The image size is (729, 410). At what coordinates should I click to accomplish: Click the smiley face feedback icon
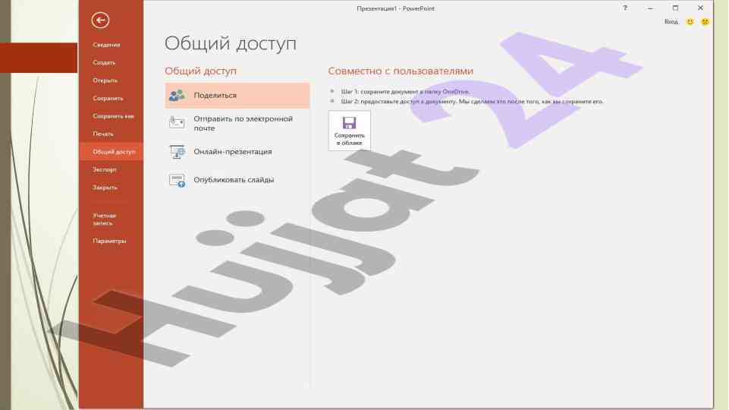(x=690, y=22)
